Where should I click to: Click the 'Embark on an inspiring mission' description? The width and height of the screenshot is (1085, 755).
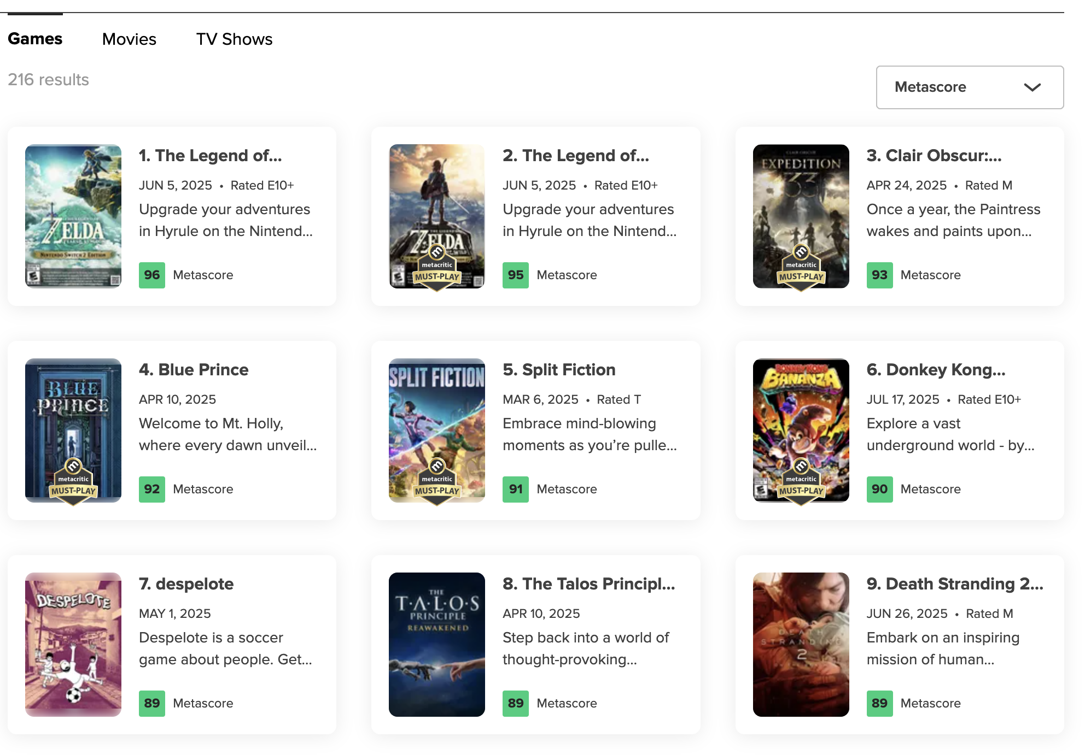(x=943, y=648)
